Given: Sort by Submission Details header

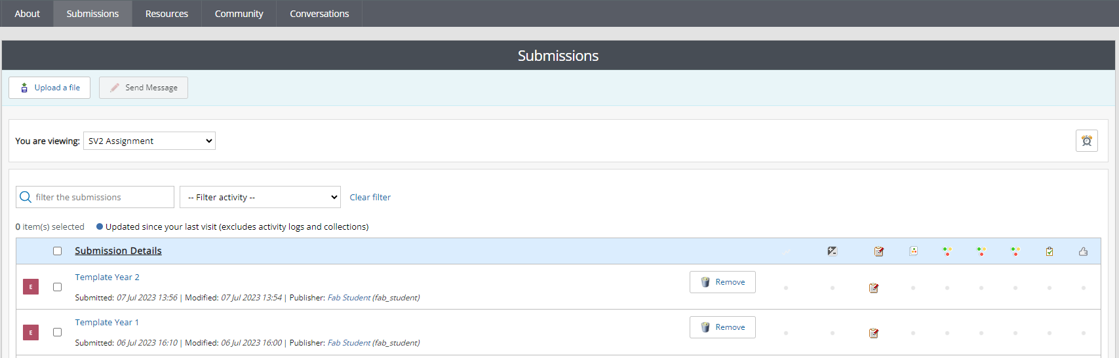Looking at the screenshot, I should click(118, 251).
